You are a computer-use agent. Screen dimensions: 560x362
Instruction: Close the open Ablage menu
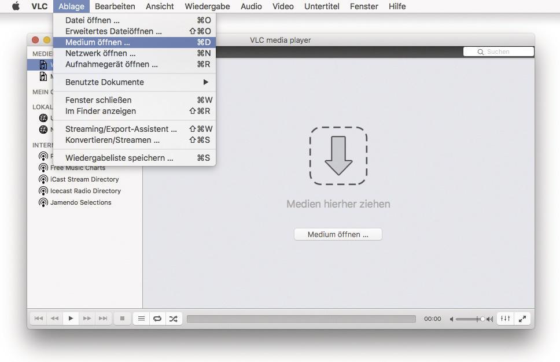[x=71, y=6]
